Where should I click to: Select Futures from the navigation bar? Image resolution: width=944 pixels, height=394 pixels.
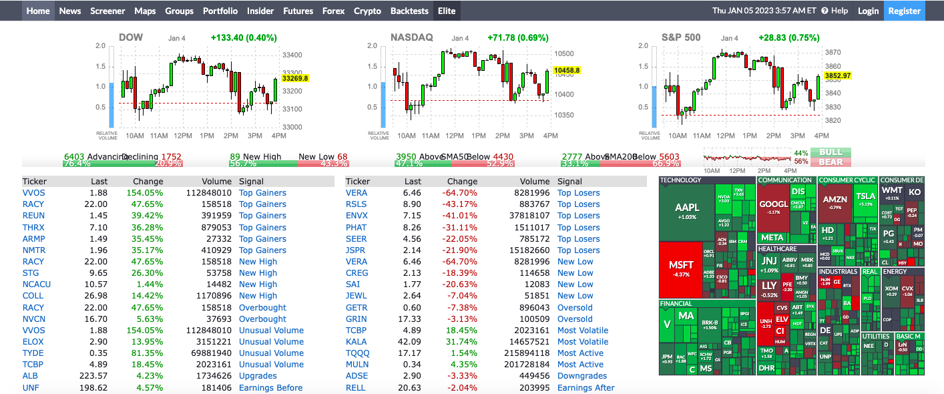click(x=298, y=11)
